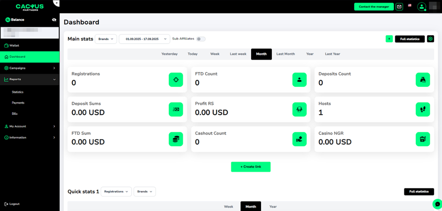The height and width of the screenshot is (211, 442).
Task: Open Main stats settings gear icon
Action: coord(430,39)
